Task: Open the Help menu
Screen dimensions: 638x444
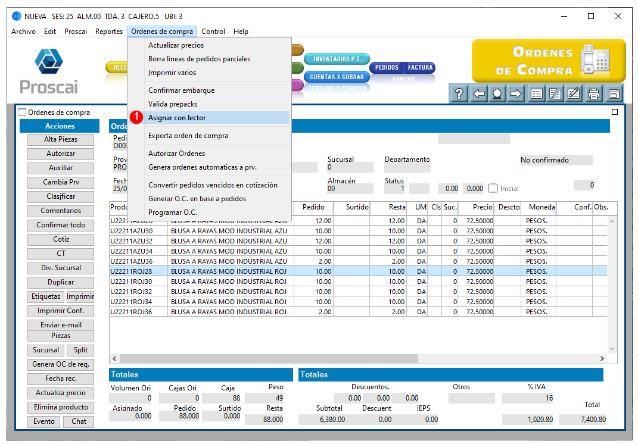Action: pyautogui.click(x=241, y=32)
